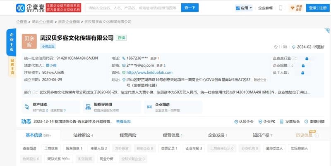This screenshot has height=166, width=331.
Task: Click the 变更记录 1 button
Action: tap(169, 148)
